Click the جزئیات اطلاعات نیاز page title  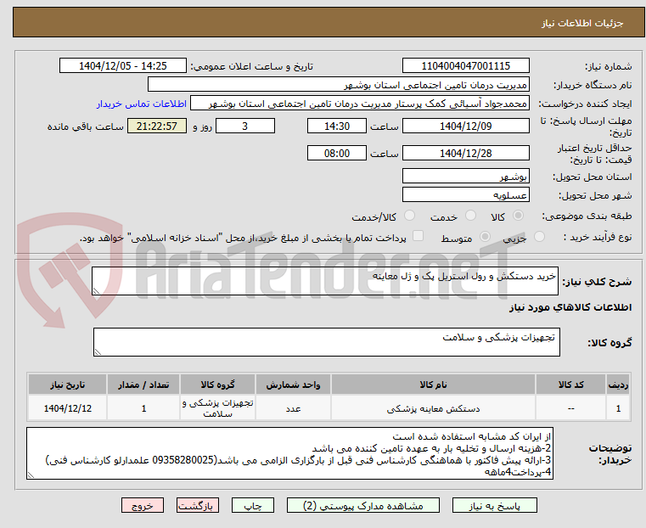point(582,23)
